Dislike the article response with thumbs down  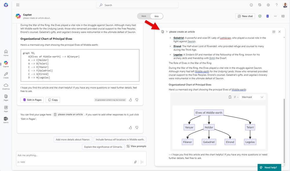tap(137, 100)
